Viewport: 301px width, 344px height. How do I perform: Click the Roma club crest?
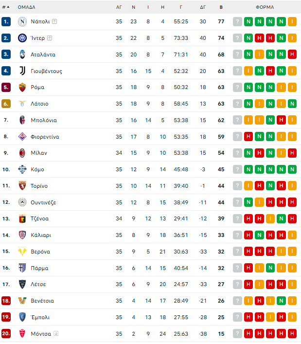pos(22,87)
